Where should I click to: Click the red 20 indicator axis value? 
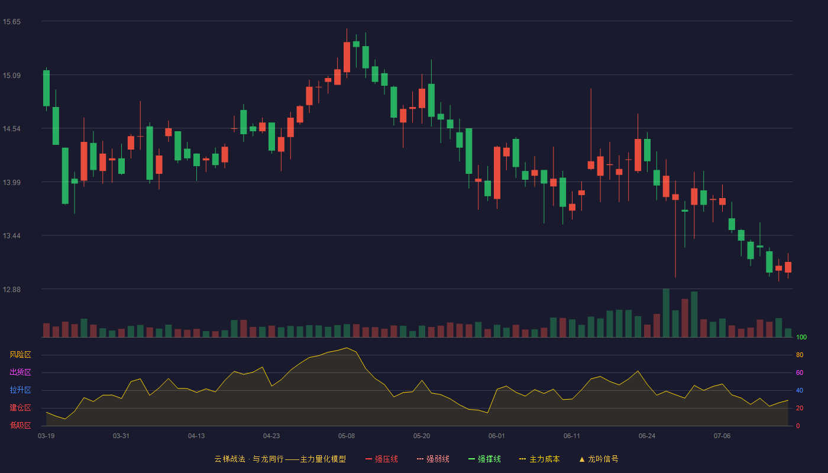tap(800, 408)
